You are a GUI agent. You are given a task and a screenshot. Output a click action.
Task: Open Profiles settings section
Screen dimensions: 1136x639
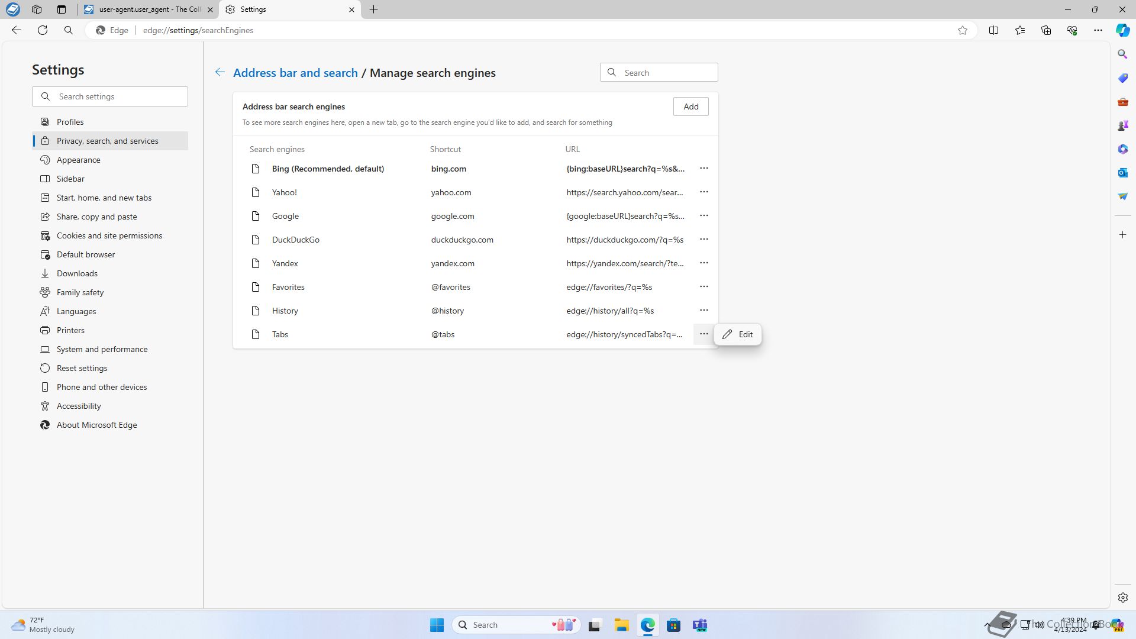(110, 122)
